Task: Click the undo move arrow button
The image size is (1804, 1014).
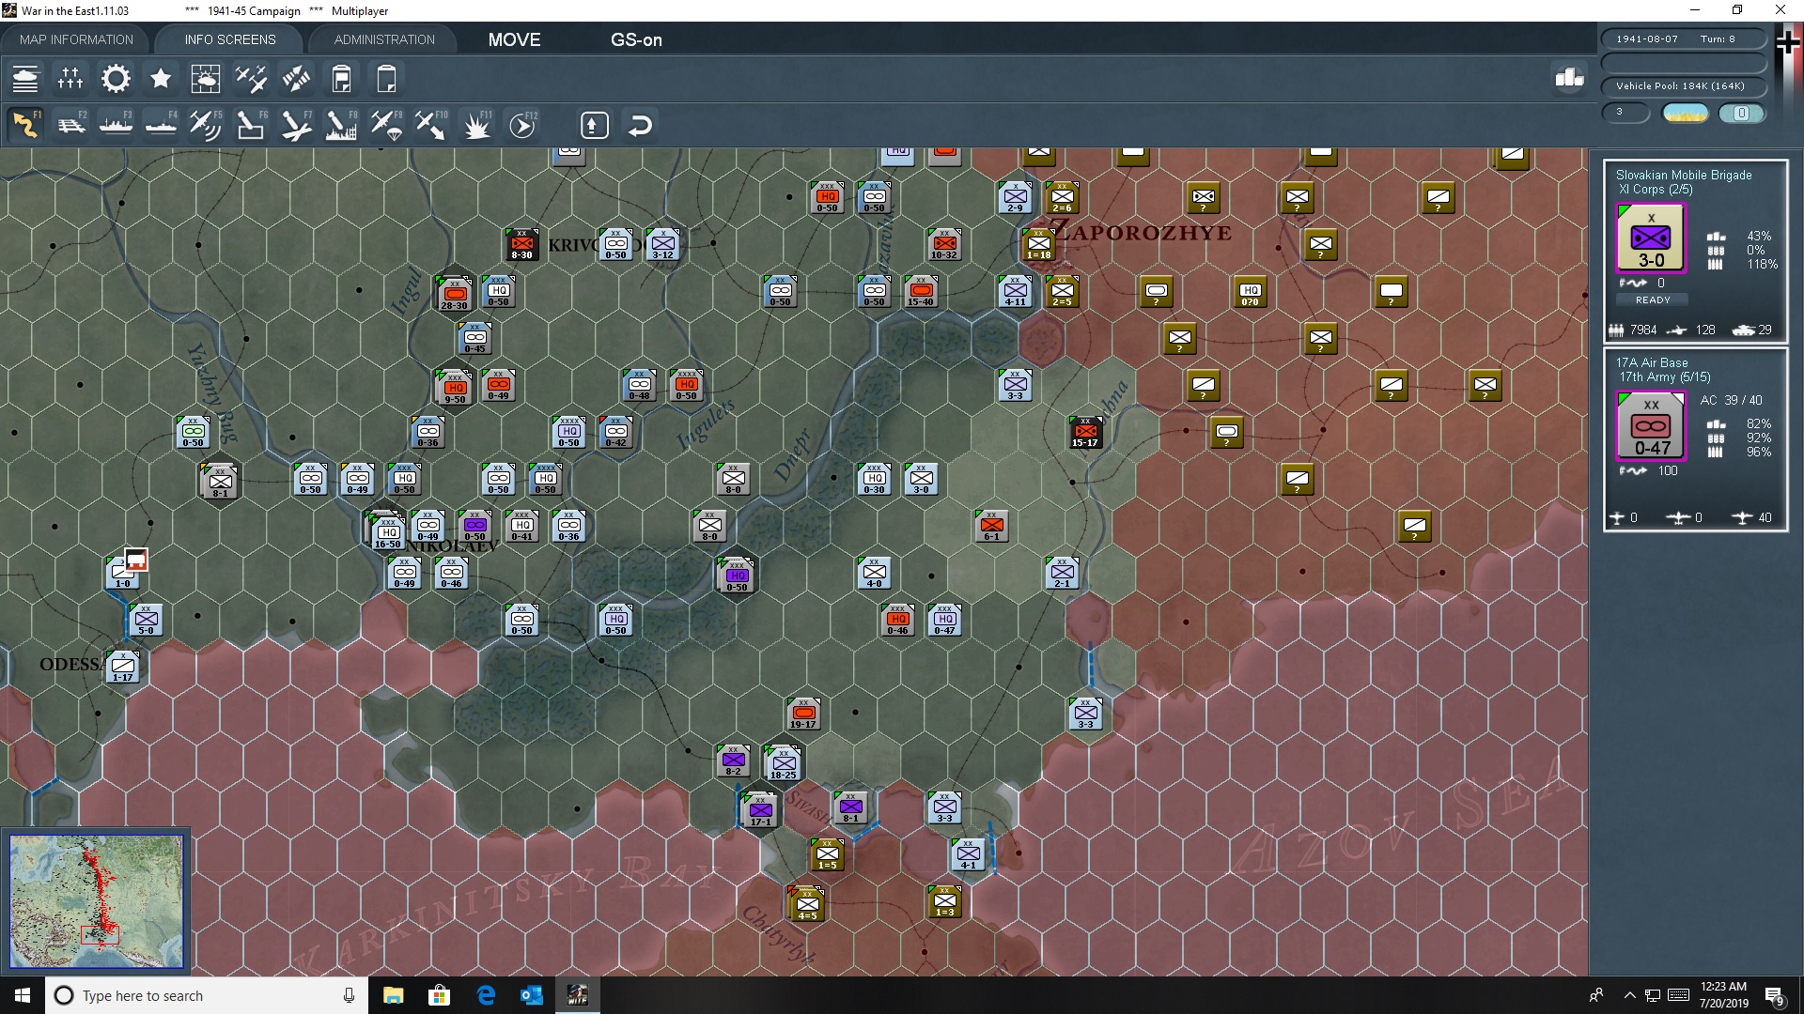Action: tap(640, 125)
